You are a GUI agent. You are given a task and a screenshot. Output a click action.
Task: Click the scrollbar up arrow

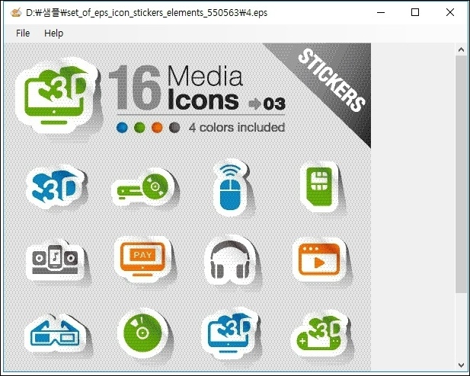point(462,49)
